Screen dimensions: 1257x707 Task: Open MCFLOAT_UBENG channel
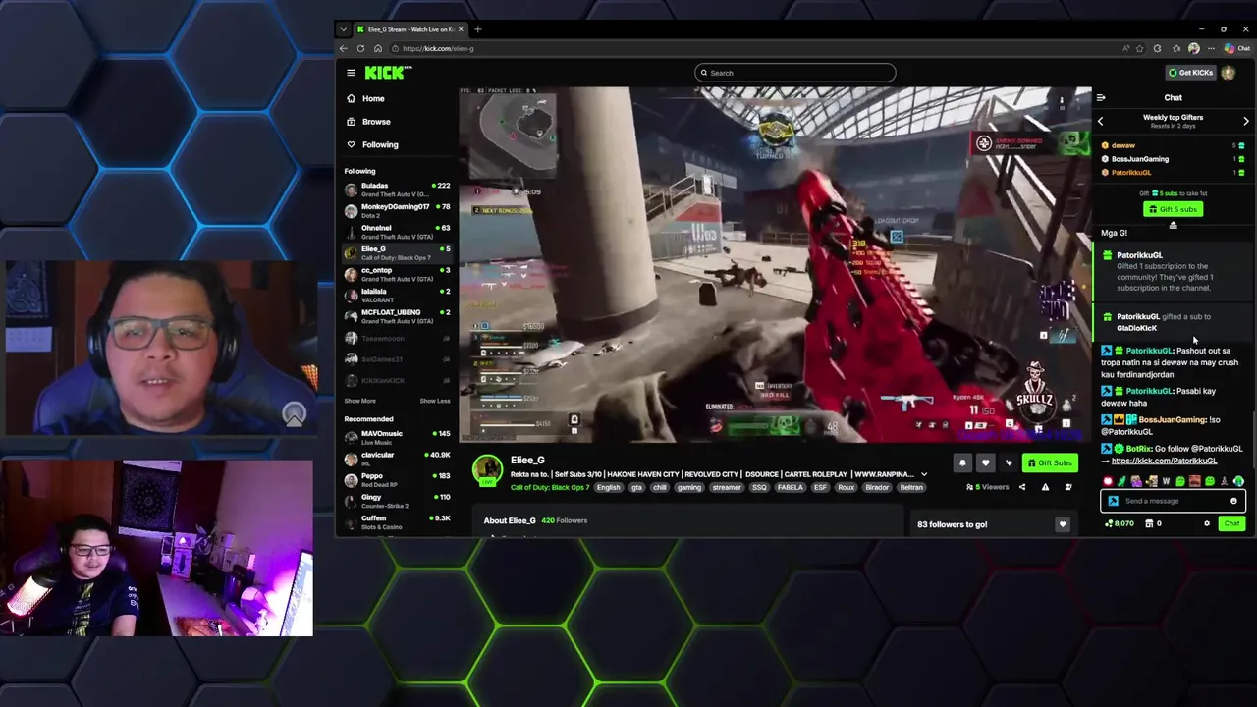397,316
